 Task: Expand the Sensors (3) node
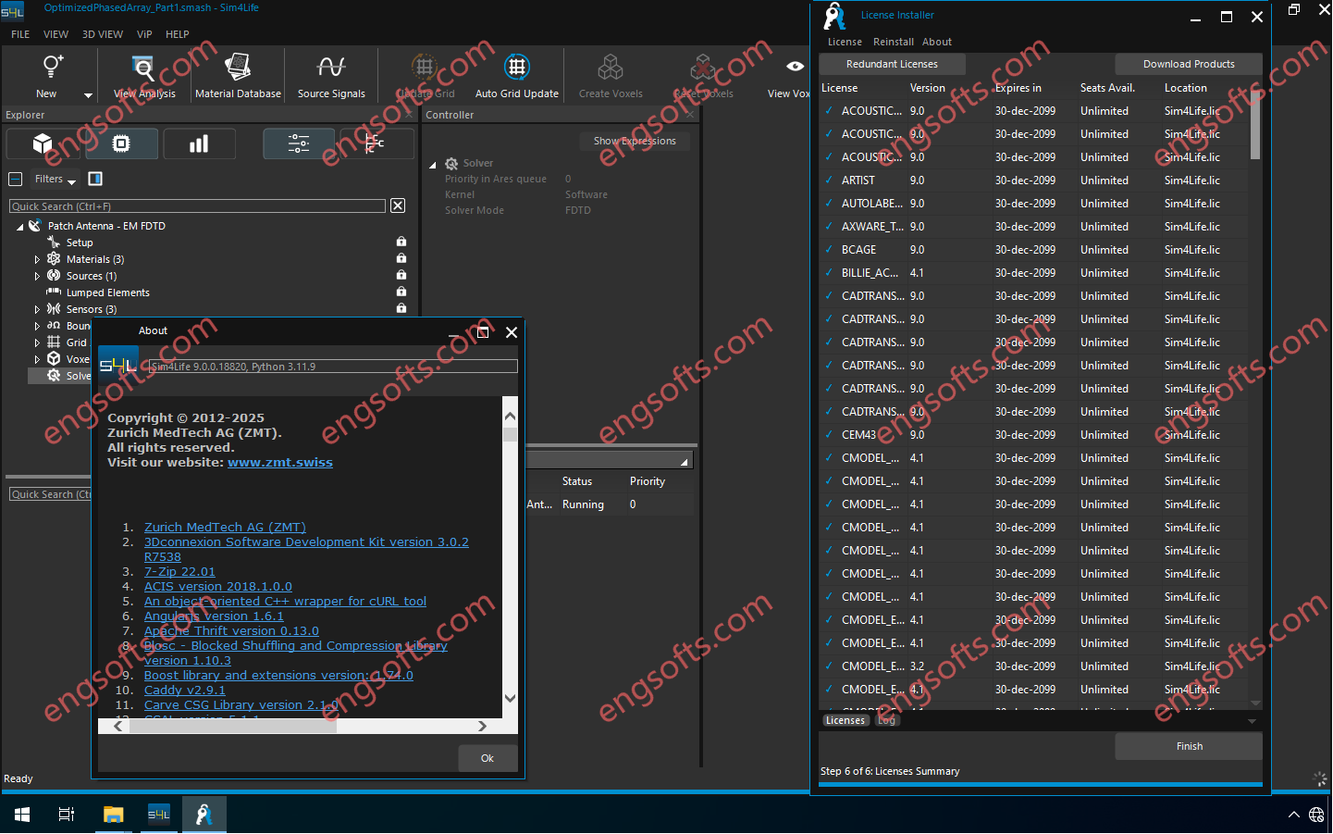click(37, 310)
